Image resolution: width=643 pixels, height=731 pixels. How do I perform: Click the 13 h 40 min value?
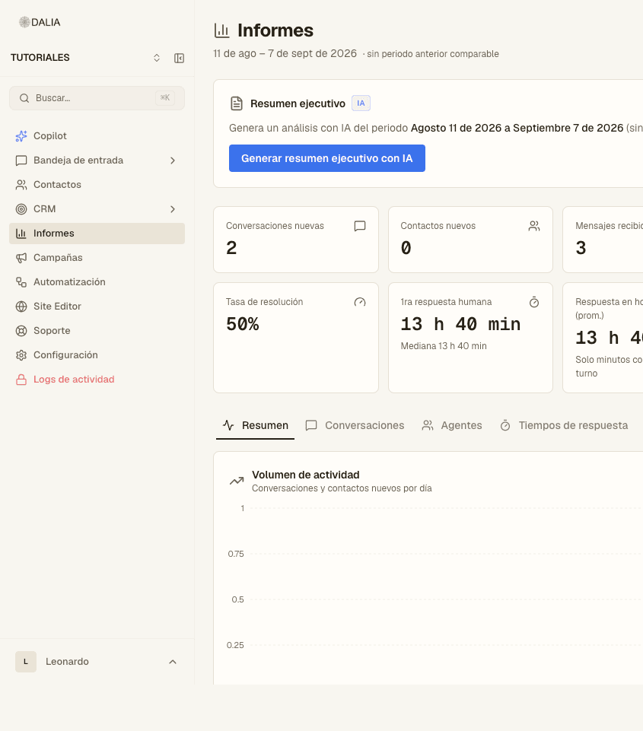(460, 324)
